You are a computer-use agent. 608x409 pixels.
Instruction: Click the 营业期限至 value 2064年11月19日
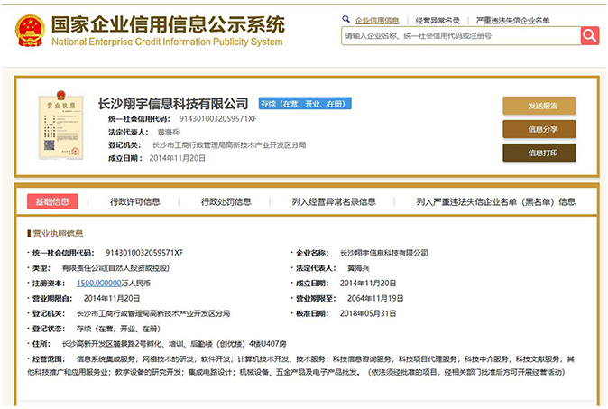point(375,299)
